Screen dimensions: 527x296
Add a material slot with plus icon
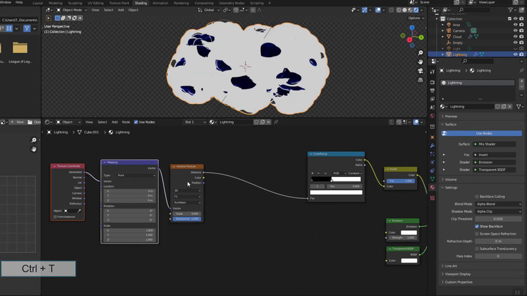(x=523, y=82)
